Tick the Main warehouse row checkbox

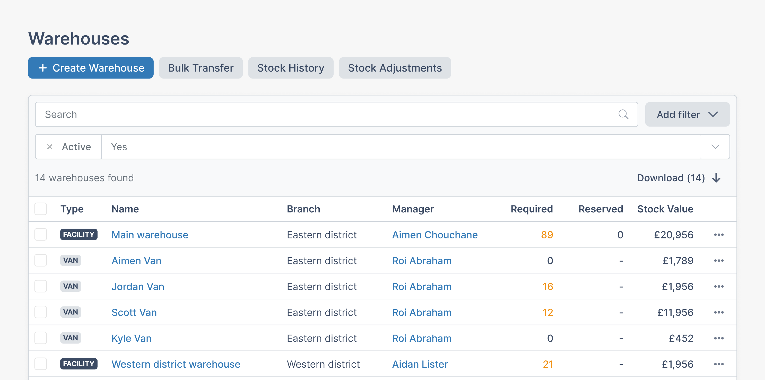(41, 235)
